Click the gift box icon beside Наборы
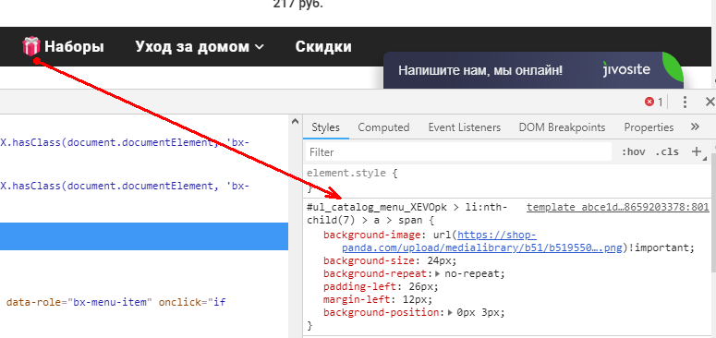 [31, 46]
